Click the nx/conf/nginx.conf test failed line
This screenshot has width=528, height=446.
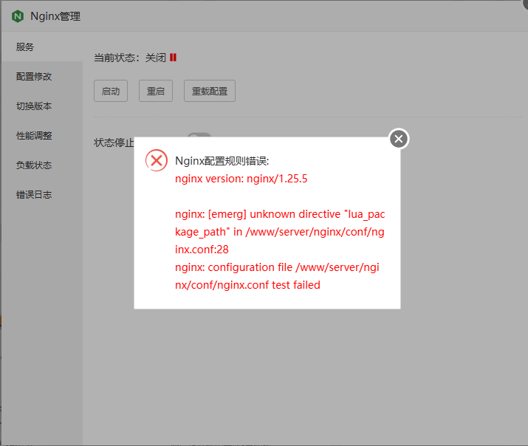pos(247,285)
